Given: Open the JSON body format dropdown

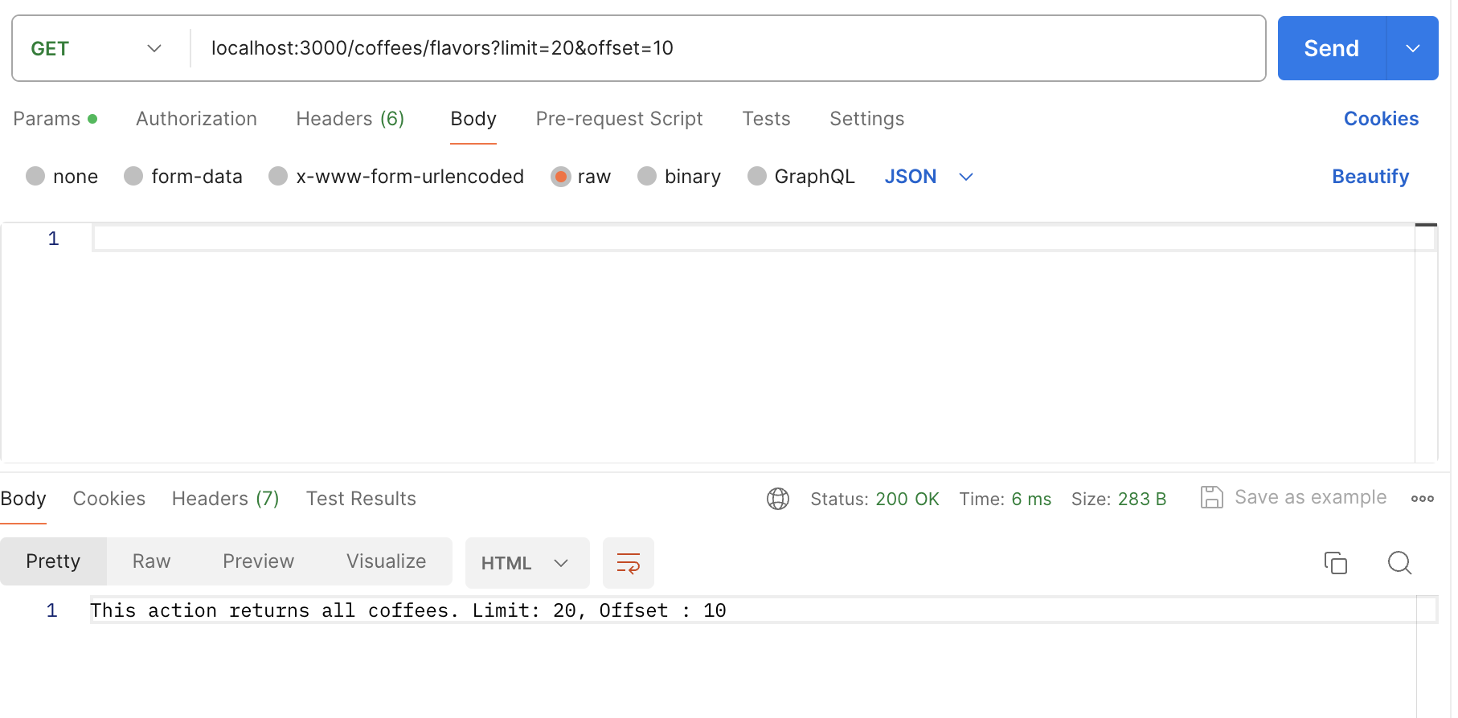Looking at the screenshot, I should (x=929, y=177).
